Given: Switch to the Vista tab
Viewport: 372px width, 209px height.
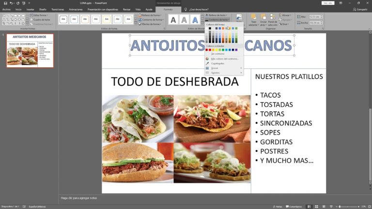Looking at the screenshot, I should [138, 10].
